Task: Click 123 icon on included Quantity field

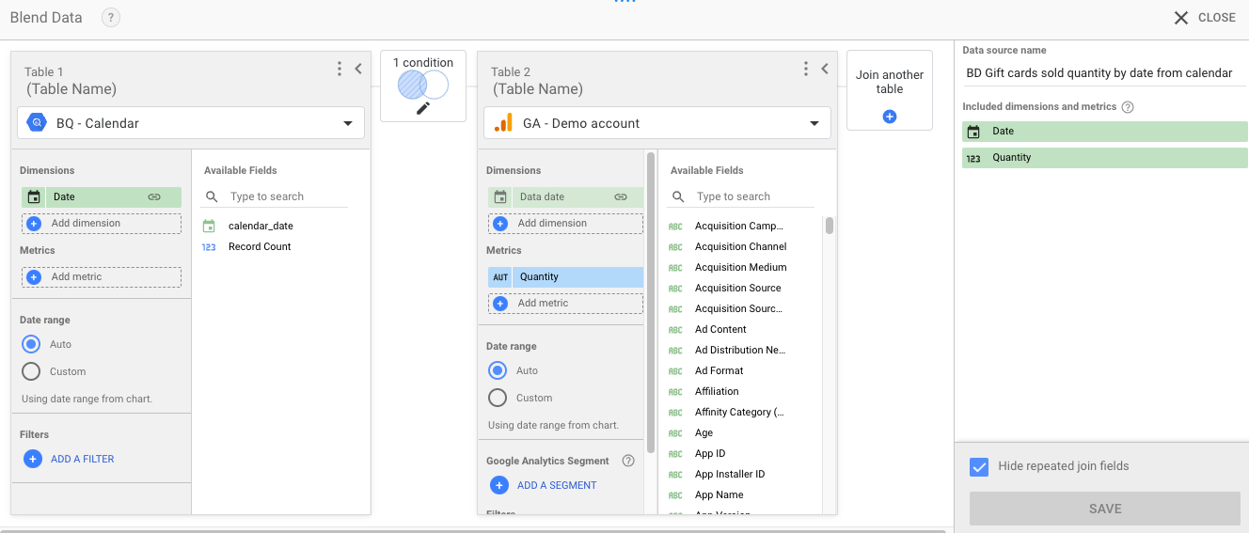Action: pos(973,158)
